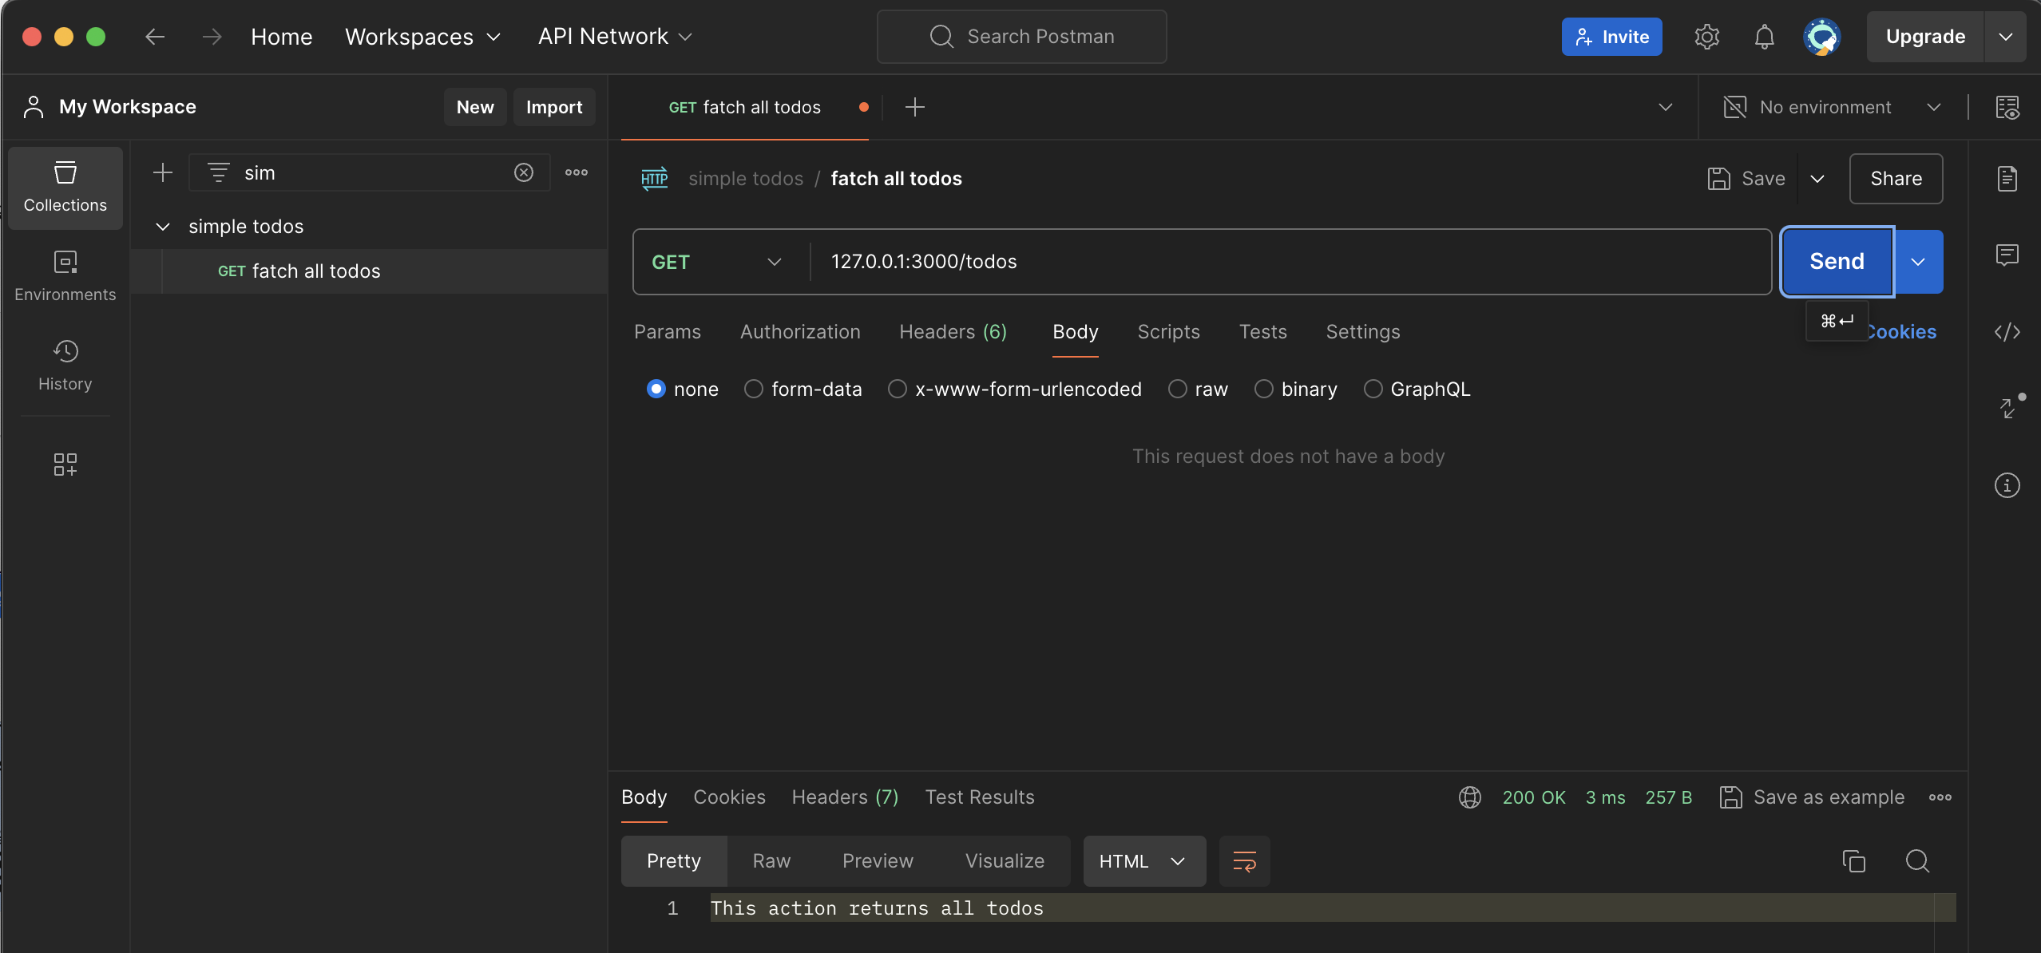Select the none body type

pos(656,389)
